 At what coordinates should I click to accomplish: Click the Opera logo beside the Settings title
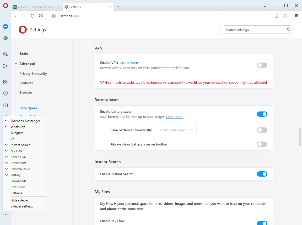tap(23, 30)
